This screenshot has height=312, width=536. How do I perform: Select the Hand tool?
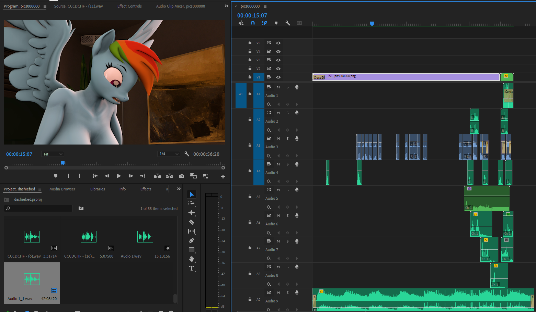click(x=192, y=259)
